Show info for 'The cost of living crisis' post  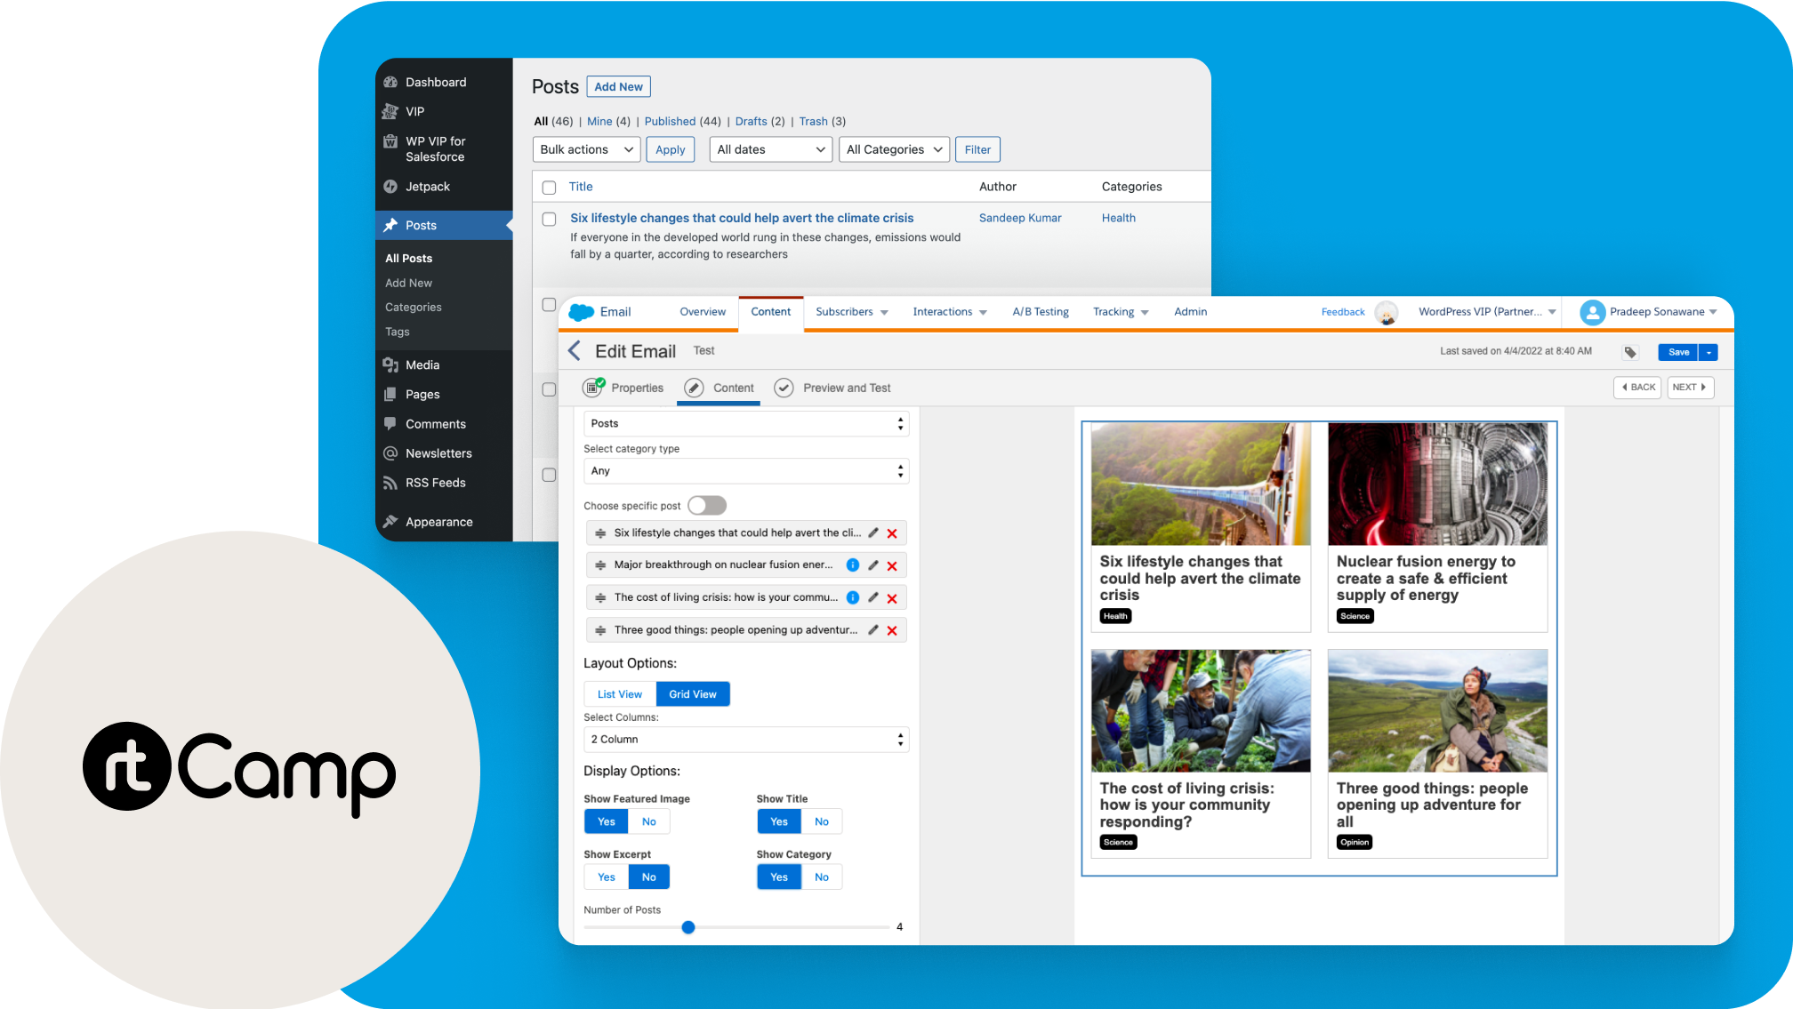(852, 597)
